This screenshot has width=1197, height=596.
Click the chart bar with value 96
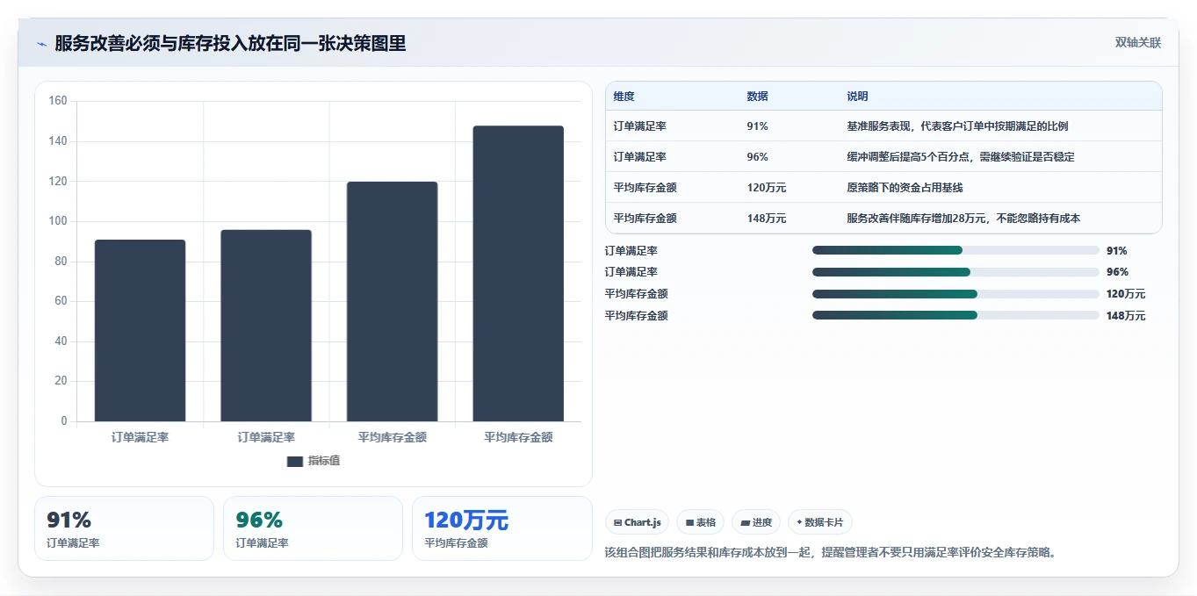click(266, 326)
